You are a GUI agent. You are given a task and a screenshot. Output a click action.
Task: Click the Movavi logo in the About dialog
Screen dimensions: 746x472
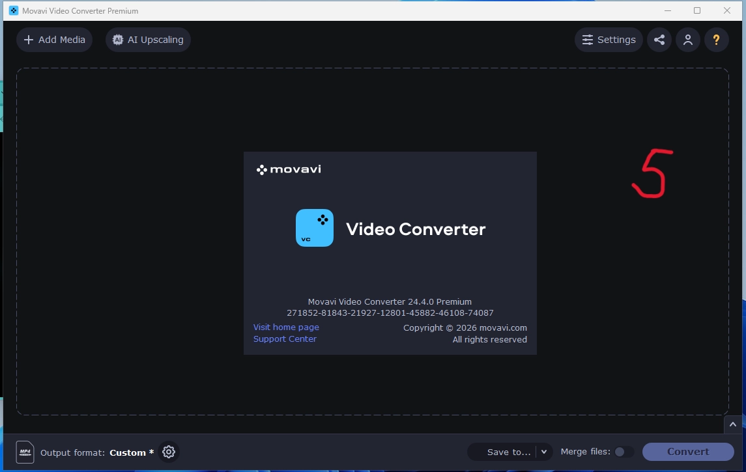coord(289,170)
